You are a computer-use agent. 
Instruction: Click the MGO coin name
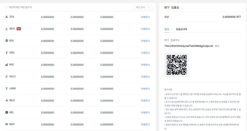coord(12,100)
